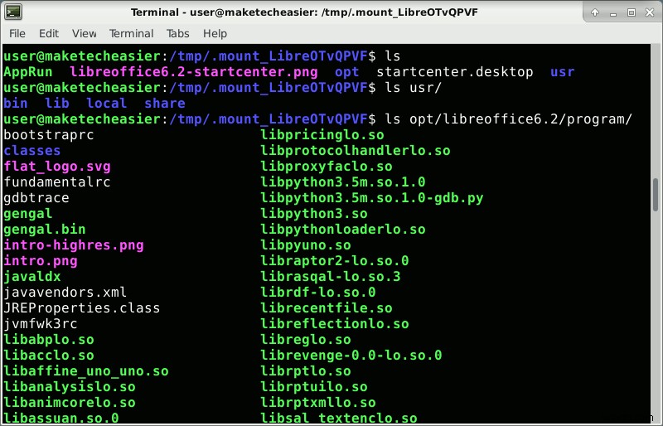The height and width of the screenshot is (426, 663).
Task: Click librecentfile.so library name
Action: 327,308
